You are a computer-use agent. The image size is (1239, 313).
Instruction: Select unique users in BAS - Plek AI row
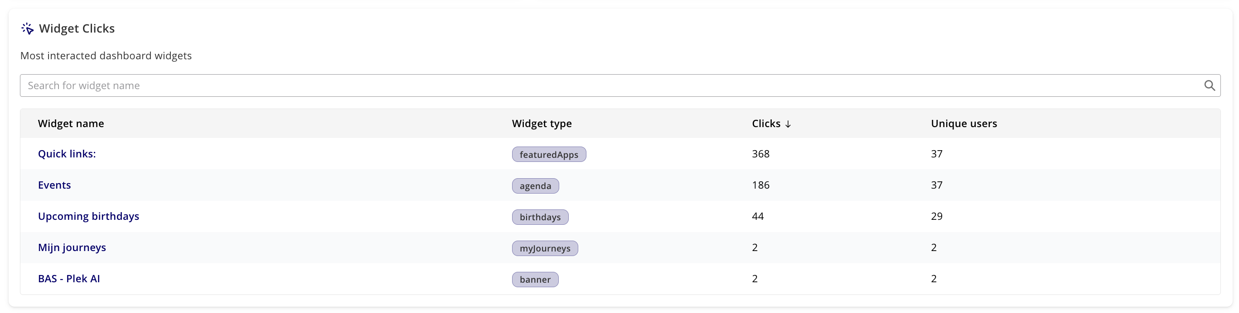[x=934, y=279]
